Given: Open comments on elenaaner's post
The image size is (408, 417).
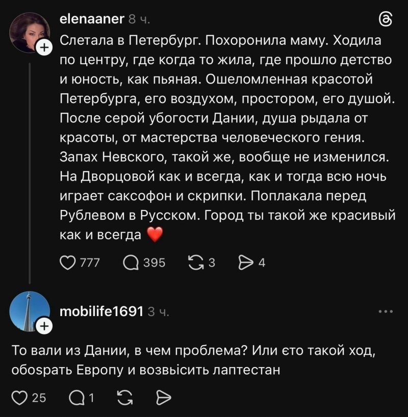Looking at the screenshot, I should tap(132, 263).
